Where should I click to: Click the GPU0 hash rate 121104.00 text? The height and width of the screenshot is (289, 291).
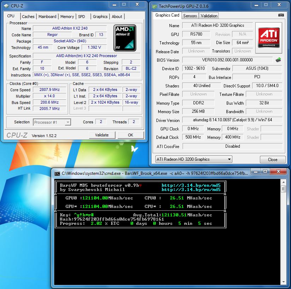(x=95, y=198)
